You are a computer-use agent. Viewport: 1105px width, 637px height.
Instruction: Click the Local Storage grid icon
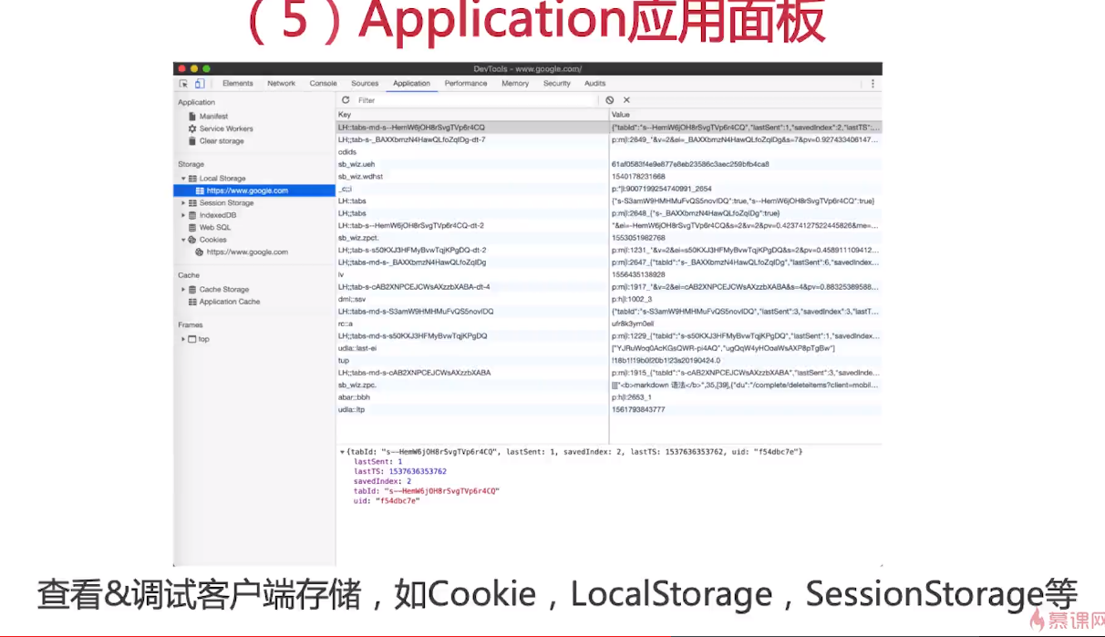click(192, 179)
